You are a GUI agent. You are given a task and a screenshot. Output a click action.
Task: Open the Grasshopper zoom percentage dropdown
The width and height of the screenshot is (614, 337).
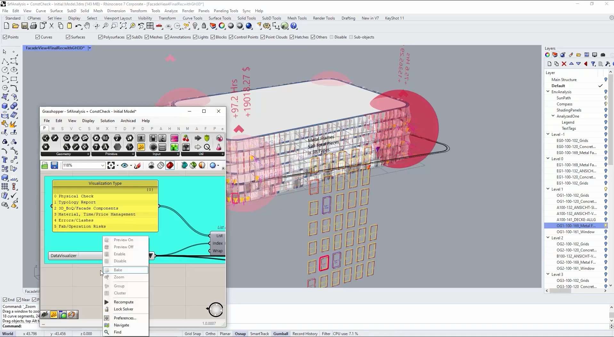(x=102, y=165)
